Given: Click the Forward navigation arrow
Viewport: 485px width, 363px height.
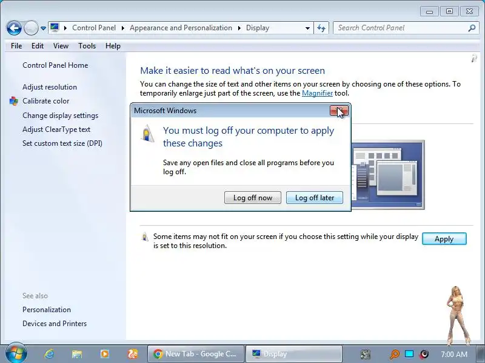Looking at the screenshot, I should [x=31, y=28].
